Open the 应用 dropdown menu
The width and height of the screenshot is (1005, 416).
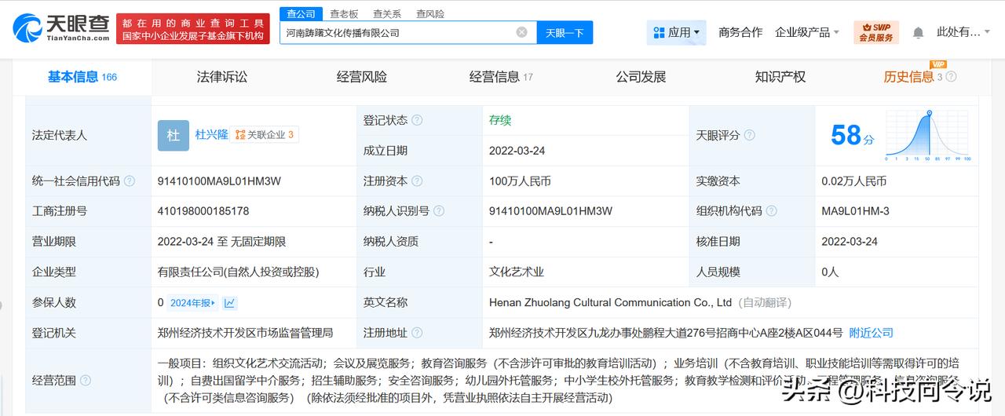[x=677, y=32]
